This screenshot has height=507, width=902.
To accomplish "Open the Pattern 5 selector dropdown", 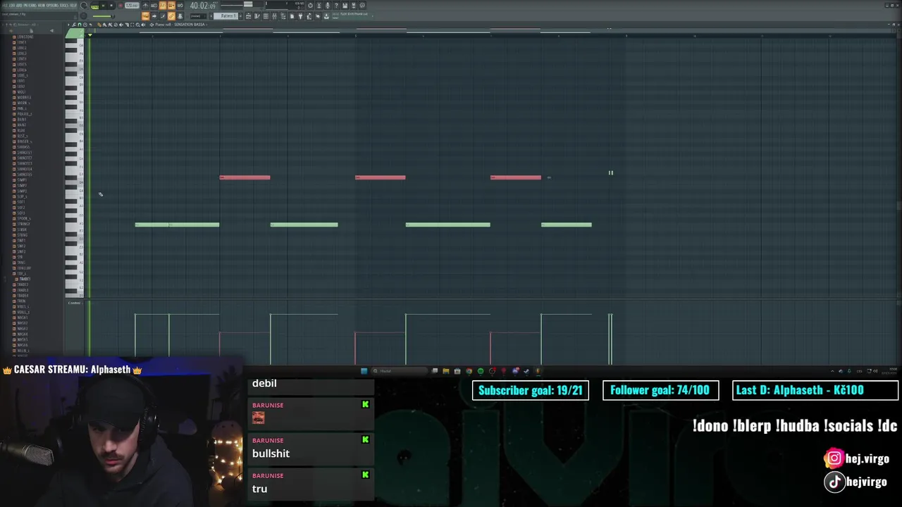I will pyautogui.click(x=225, y=16).
